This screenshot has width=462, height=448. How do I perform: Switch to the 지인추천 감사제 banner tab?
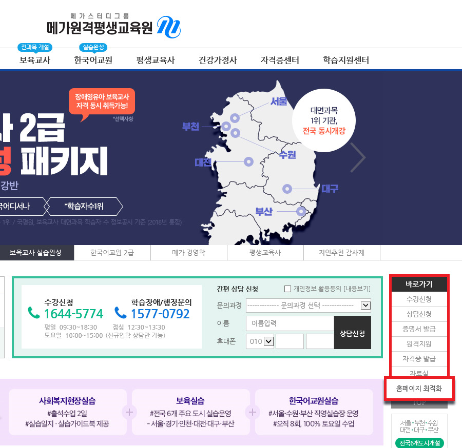pyautogui.click(x=342, y=253)
